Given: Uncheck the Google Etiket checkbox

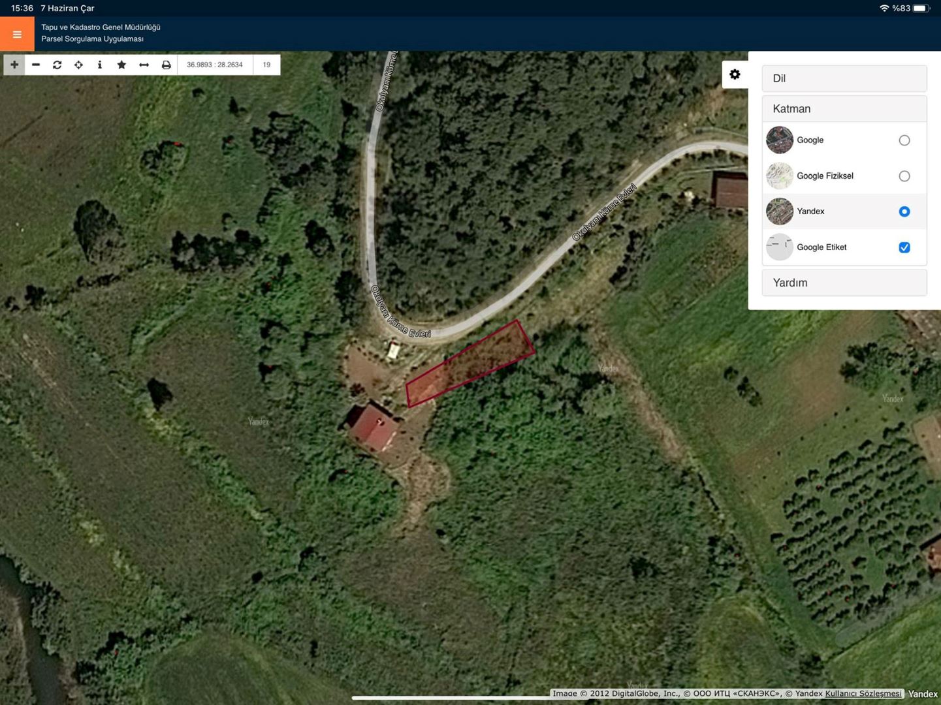Looking at the screenshot, I should tap(904, 247).
